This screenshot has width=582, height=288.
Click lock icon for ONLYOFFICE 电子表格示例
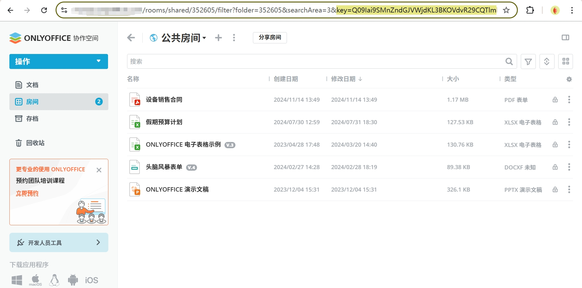pos(555,144)
